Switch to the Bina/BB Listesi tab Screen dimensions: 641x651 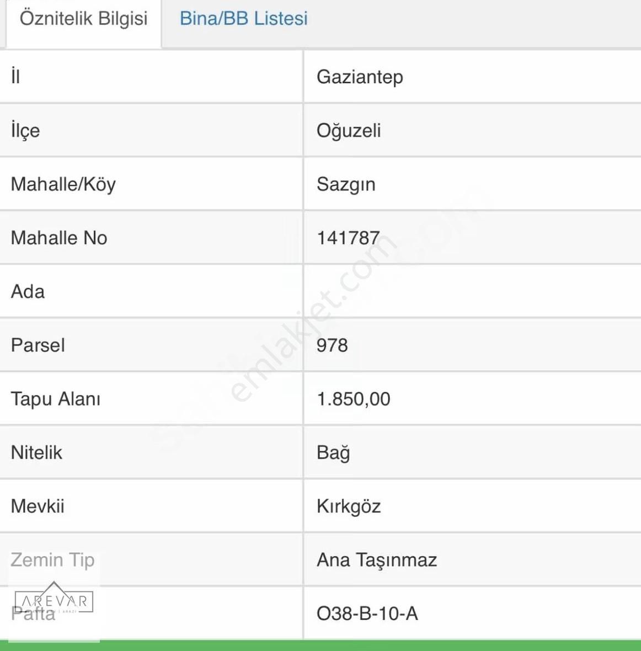tap(243, 19)
